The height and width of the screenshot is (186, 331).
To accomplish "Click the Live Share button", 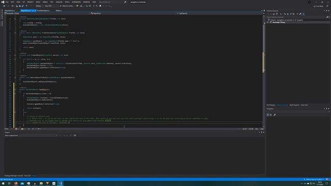I will pos(319,6).
